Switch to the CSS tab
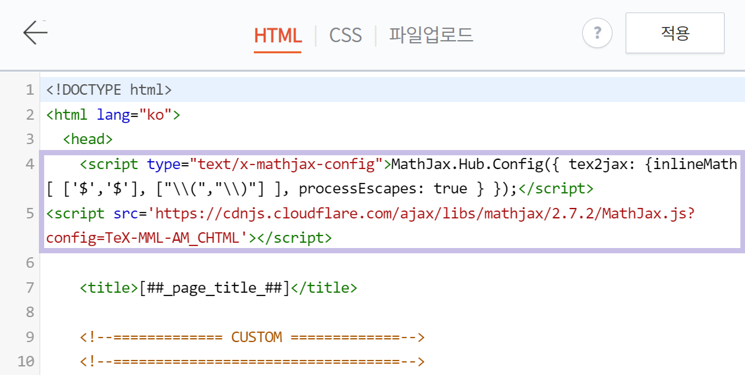The height and width of the screenshot is (375, 745). 345,36
